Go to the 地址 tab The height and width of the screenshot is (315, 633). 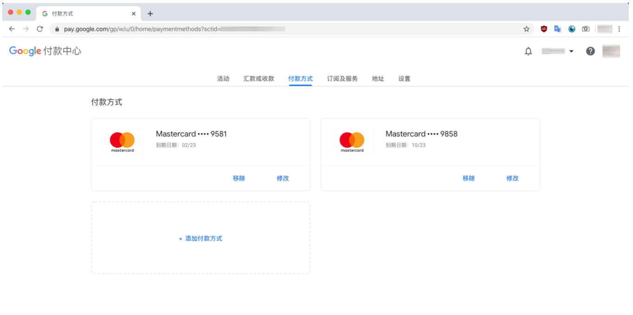click(378, 79)
